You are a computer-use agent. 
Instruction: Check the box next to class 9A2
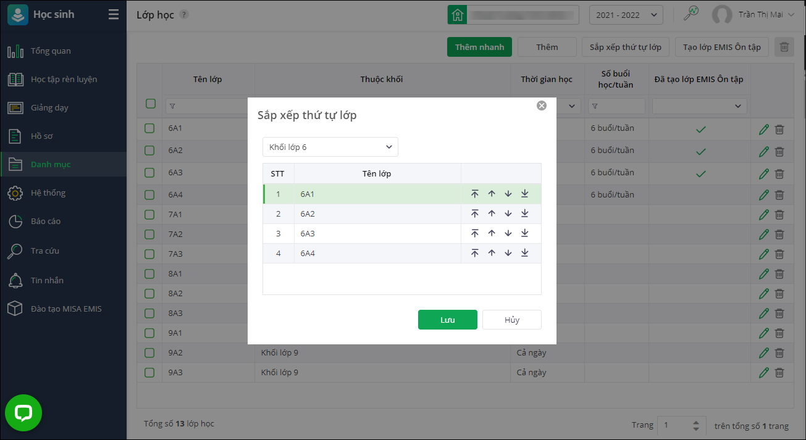pos(149,353)
